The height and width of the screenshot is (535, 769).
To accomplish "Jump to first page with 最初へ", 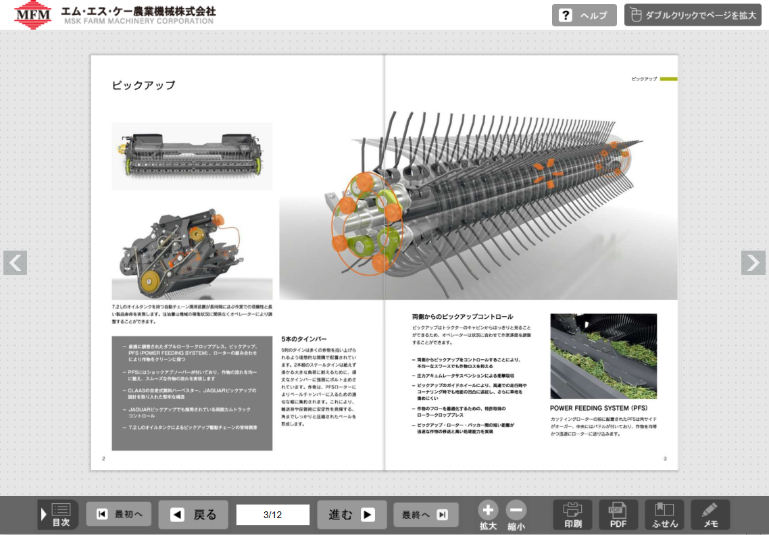I will point(119,515).
